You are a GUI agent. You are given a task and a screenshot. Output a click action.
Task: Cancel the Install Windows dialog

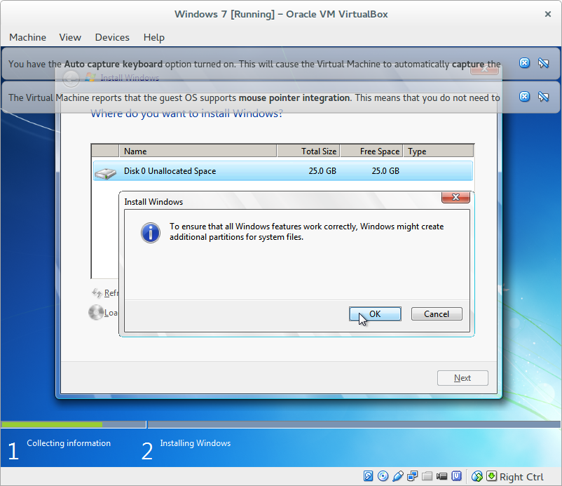(x=437, y=314)
